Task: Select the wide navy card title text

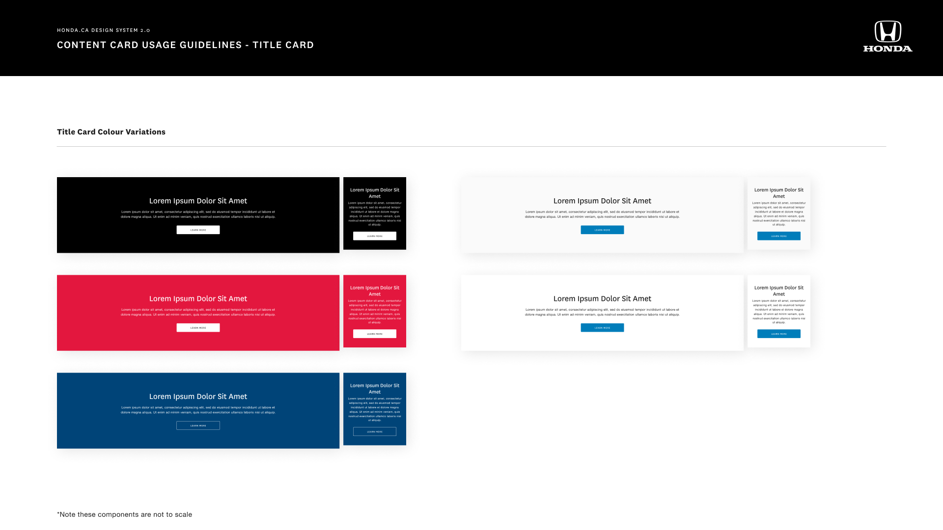Action: [x=198, y=397]
